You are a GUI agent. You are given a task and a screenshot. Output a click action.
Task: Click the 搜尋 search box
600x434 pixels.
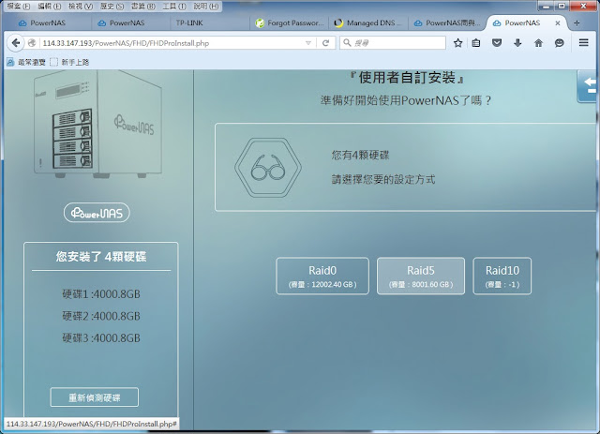(393, 43)
